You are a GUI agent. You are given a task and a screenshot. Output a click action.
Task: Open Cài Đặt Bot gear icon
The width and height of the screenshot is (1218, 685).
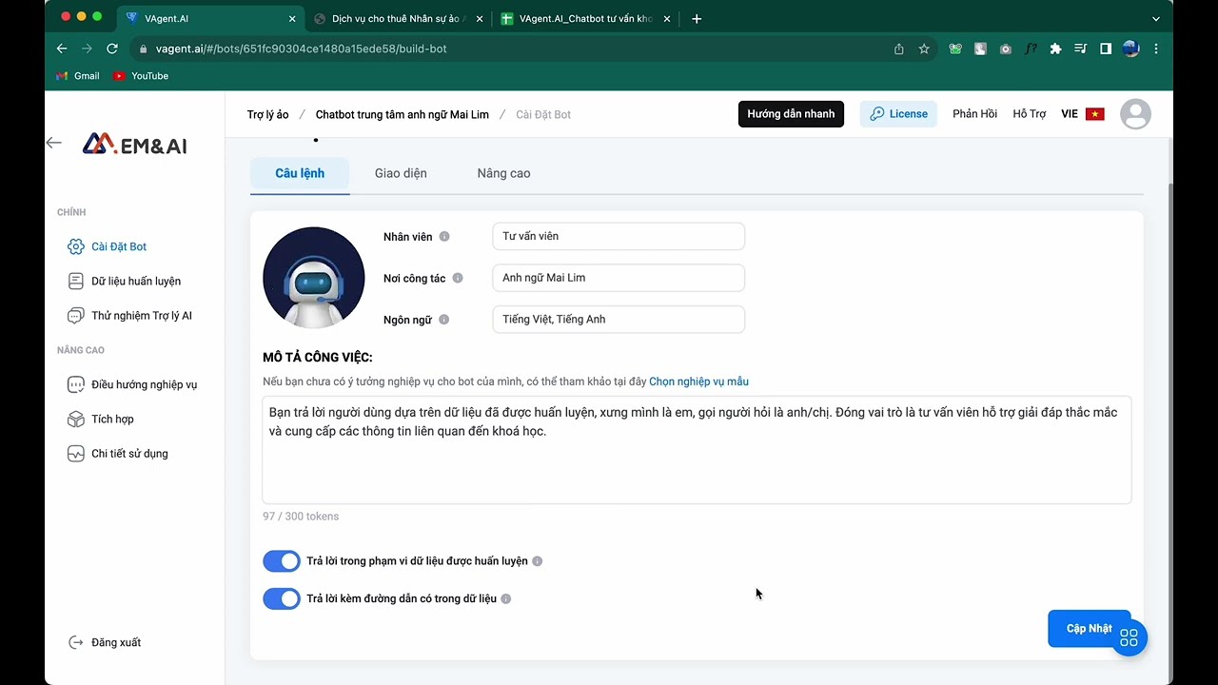click(x=76, y=246)
